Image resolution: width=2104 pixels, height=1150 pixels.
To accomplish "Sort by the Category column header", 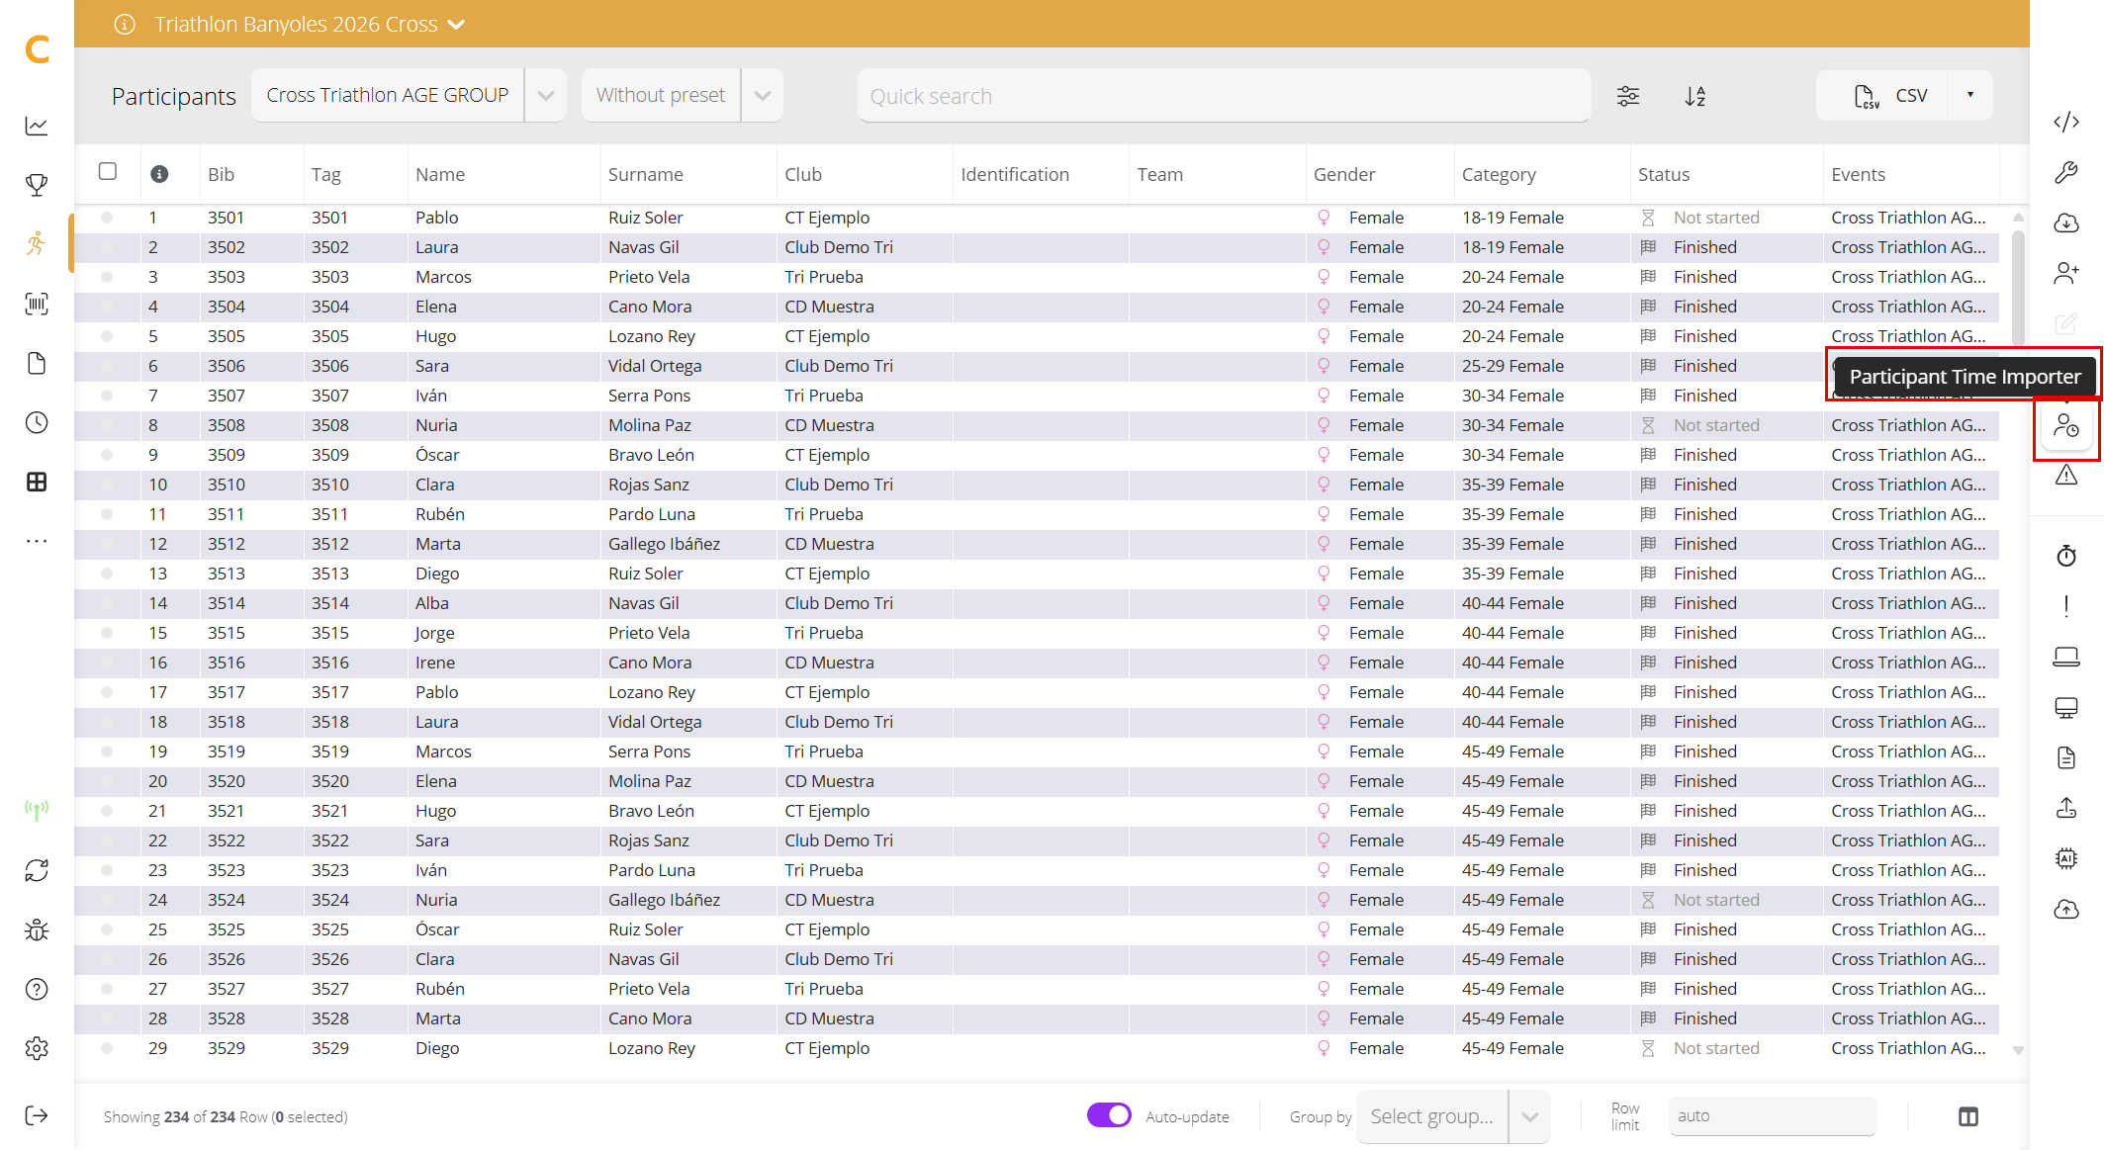I will point(1499,174).
